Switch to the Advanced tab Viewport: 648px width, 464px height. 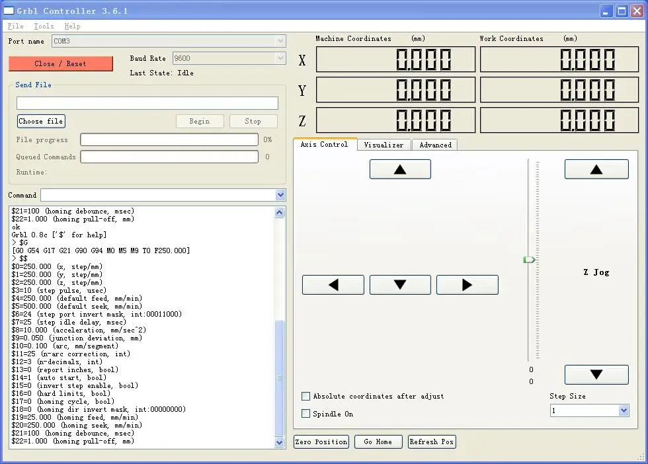point(435,145)
